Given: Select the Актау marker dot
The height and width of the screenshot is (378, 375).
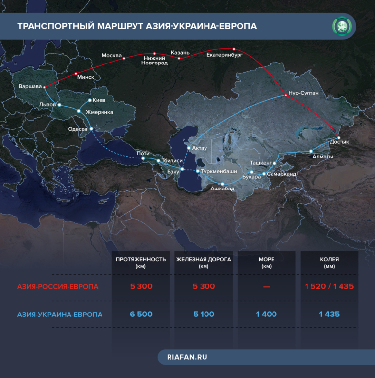Looking at the screenshot, I should (188, 148).
